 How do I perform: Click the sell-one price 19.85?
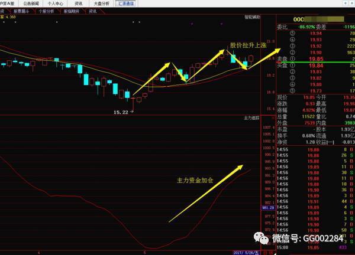(x=317, y=59)
